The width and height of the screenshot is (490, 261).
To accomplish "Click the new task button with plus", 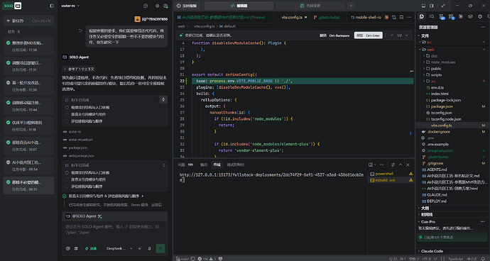I will pos(28,21).
